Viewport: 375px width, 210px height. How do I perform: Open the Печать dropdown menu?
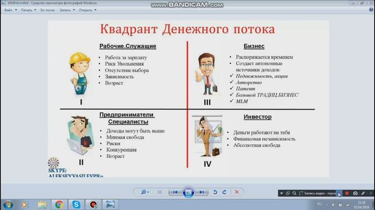click(28, 10)
